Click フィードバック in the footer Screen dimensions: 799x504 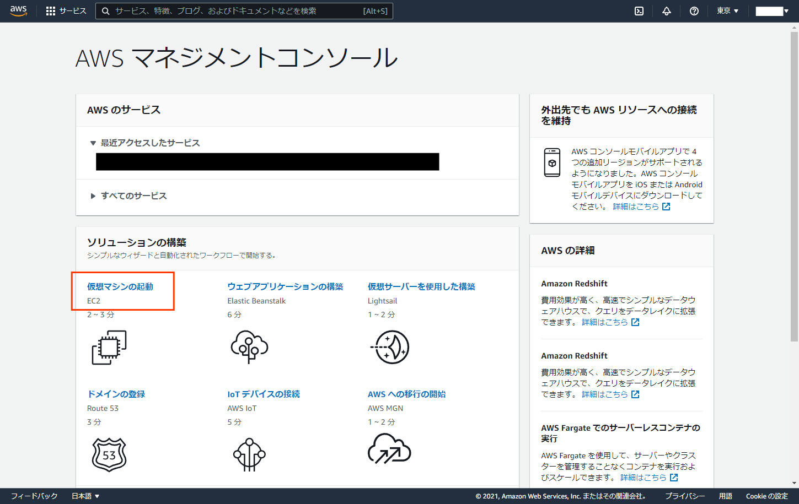tap(34, 496)
